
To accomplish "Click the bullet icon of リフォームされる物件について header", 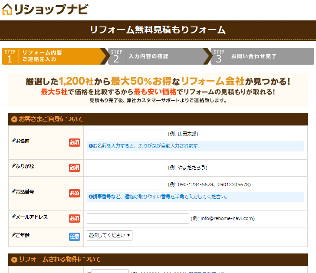I will click(14, 260).
